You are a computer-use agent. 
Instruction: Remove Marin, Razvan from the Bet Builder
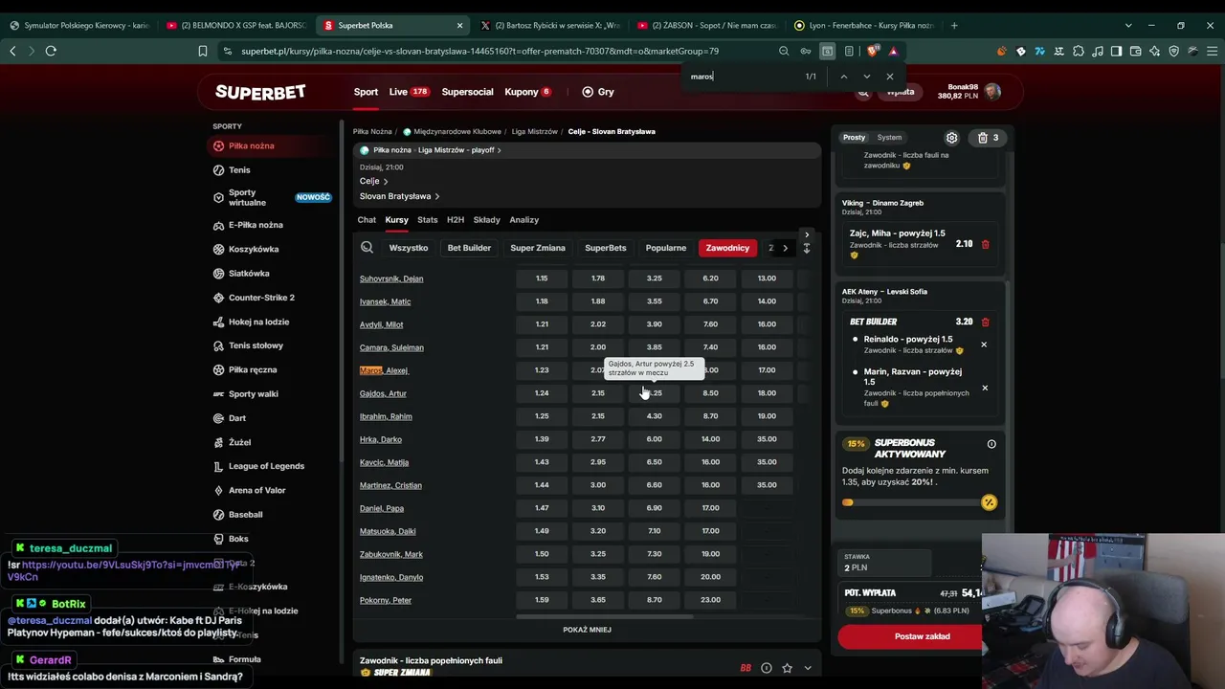(985, 388)
